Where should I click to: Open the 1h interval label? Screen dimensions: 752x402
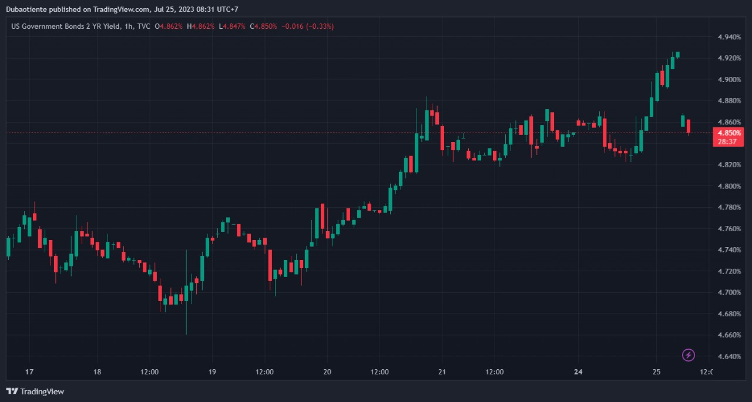click(129, 26)
